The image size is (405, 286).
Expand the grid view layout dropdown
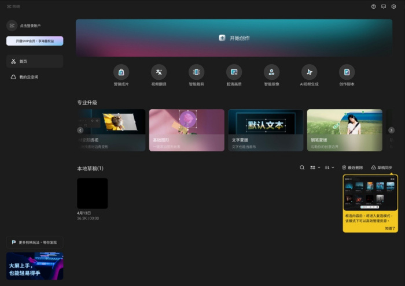pyautogui.click(x=315, y=168)
